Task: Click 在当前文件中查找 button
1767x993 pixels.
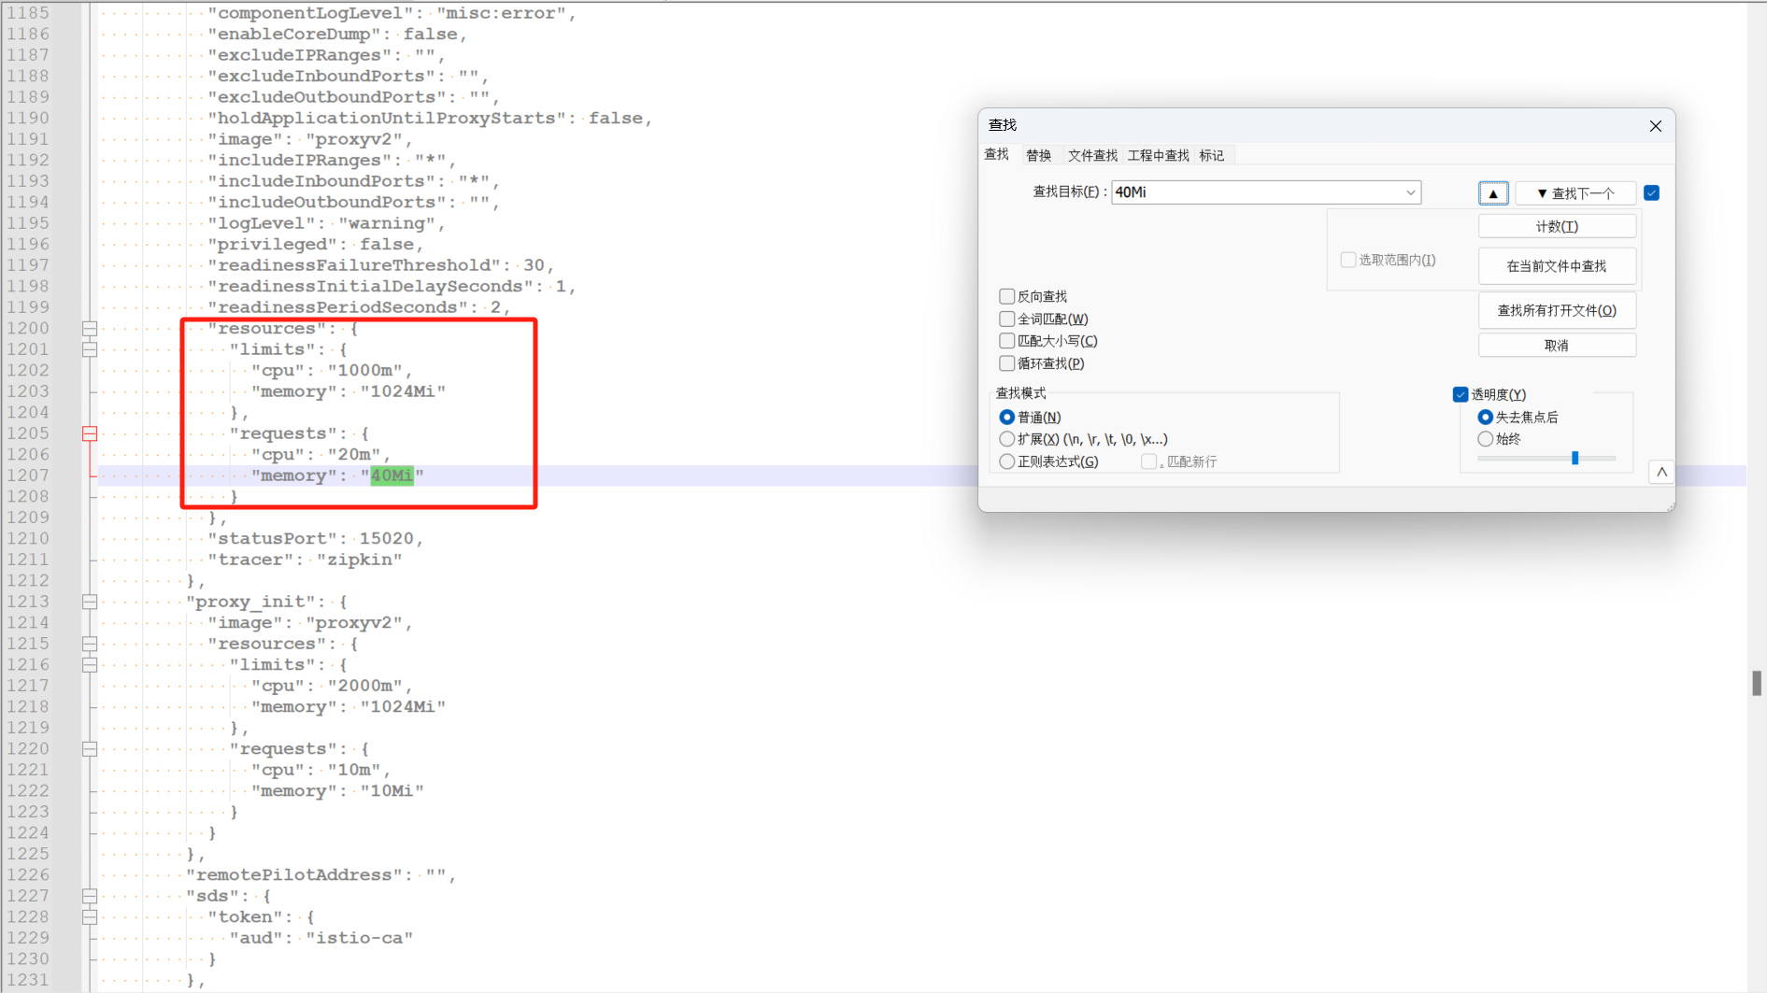Action: coord(1557,266)
